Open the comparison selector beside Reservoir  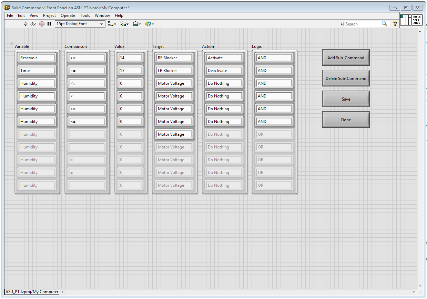(87, 58)
